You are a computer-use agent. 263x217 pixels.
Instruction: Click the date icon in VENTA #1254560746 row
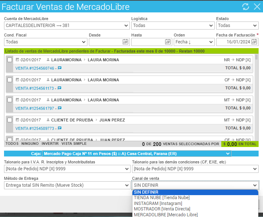(17, 59)
